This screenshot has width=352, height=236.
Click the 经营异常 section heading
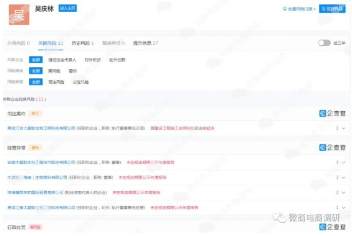pos(16,148)
